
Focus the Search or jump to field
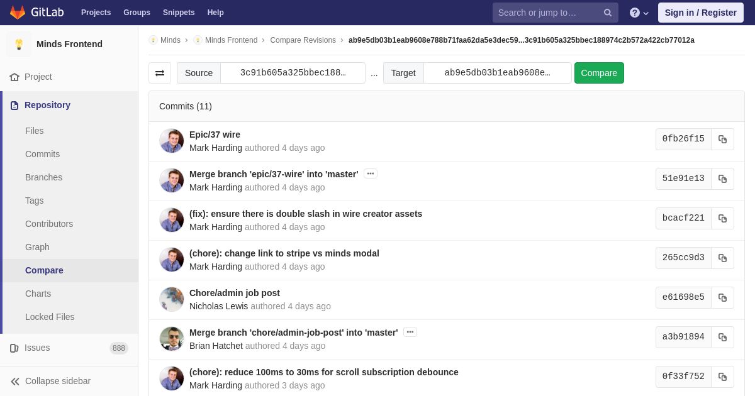(x=546, y=13)
